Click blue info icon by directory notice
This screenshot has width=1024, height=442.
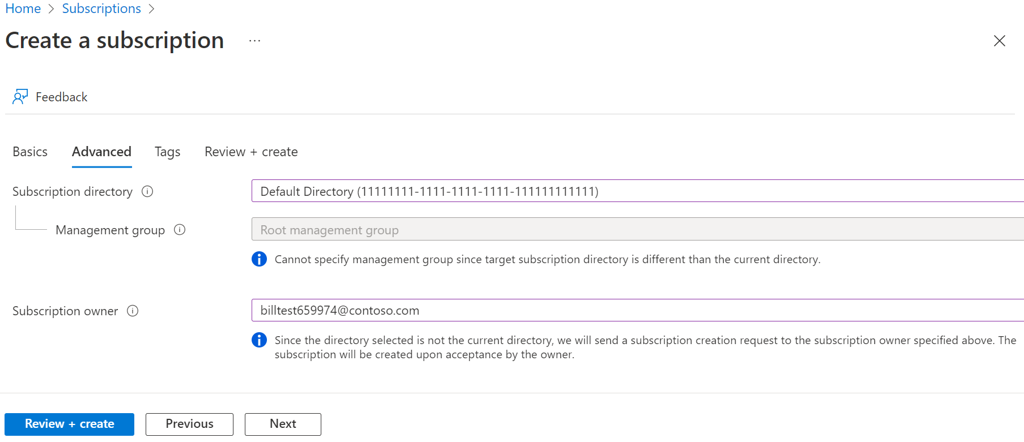(x=259, y=340)
